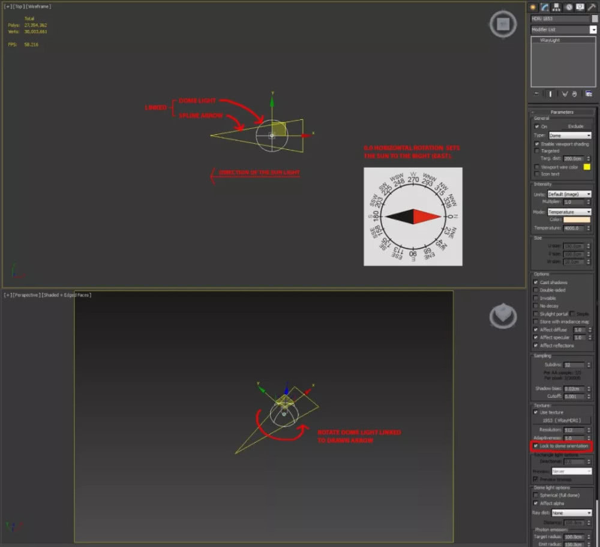Screen dimensions: 600x547
Task: Open the Motion panel tab
Action: click(568, 7)
